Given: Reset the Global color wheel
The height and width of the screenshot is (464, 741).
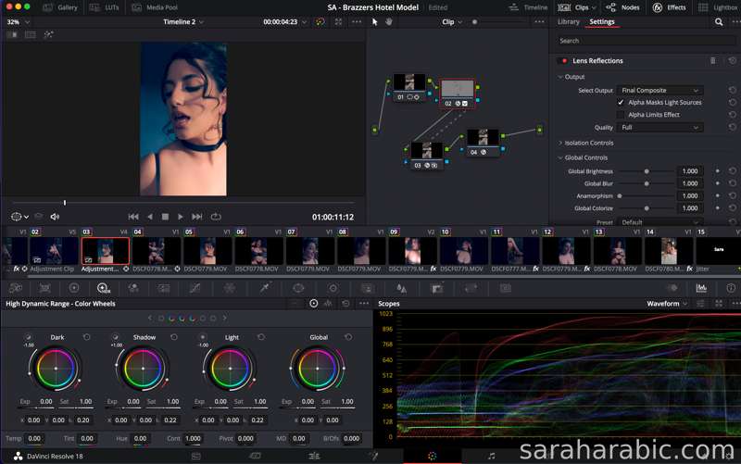Looking at the screenshot, I should click(x=348, y=337).
